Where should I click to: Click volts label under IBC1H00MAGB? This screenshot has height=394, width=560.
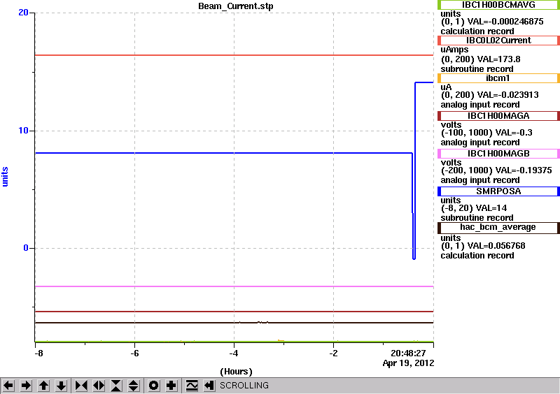pyautogui.click(x=451, y=163)
